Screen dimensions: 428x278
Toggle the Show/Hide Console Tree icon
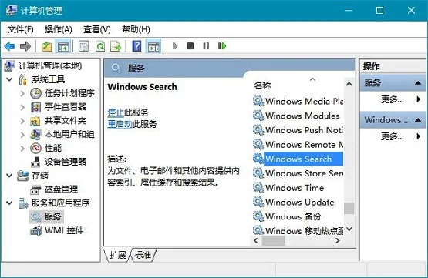(x=63, y=46)
